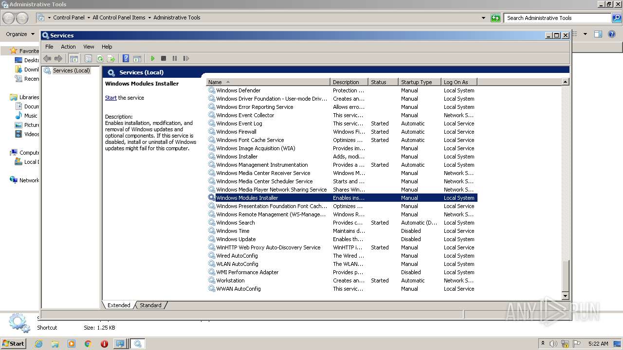Viewport: 623px width, 350px height.
Task: Expand All Control Panel Items breadcrumb arrow
Action: pos(149,17)
